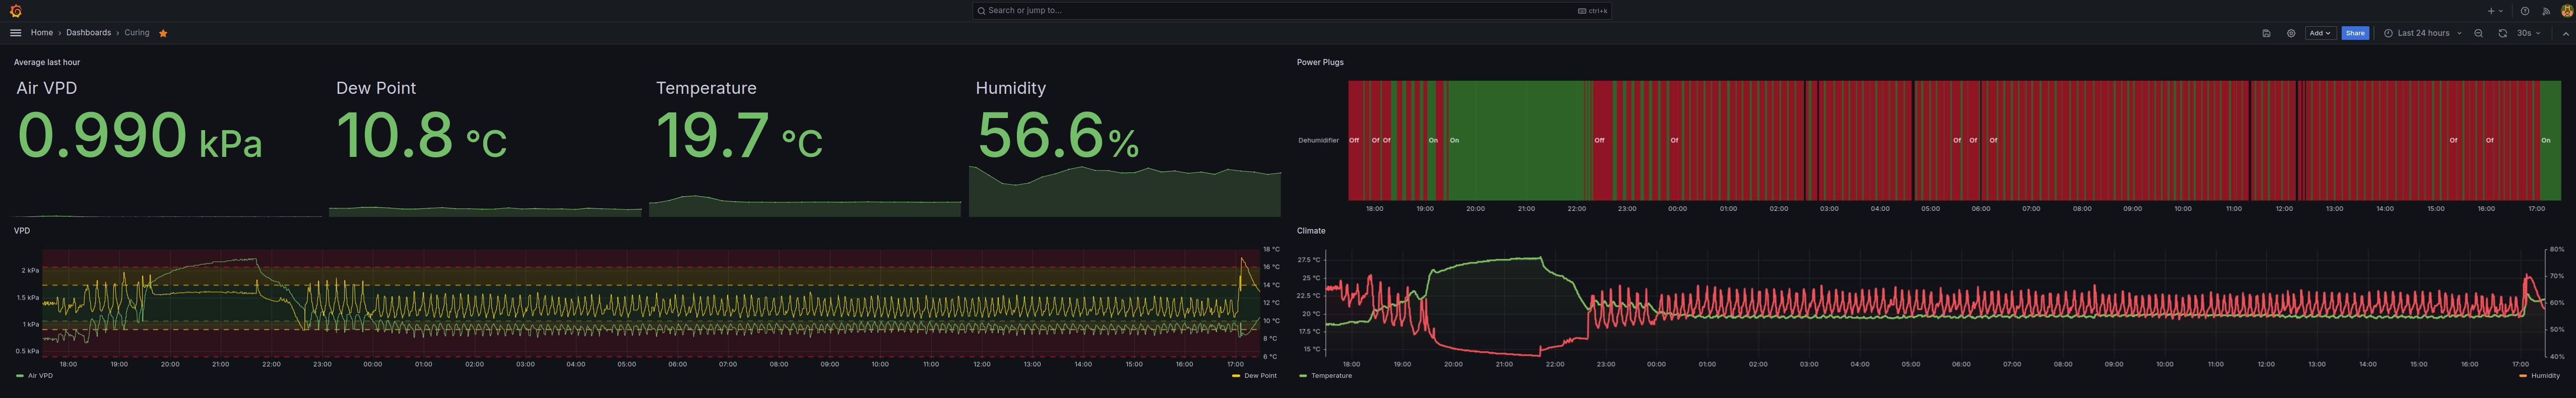Click the Dew Point stat title
2576x398 pixels.
tap(376, 88)
